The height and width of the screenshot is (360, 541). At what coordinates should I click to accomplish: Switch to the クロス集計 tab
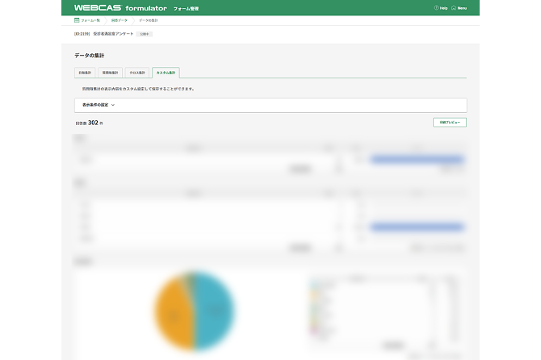click(137, 72)
